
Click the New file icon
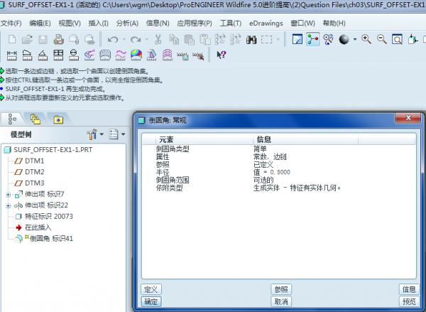tap(12, 39)
